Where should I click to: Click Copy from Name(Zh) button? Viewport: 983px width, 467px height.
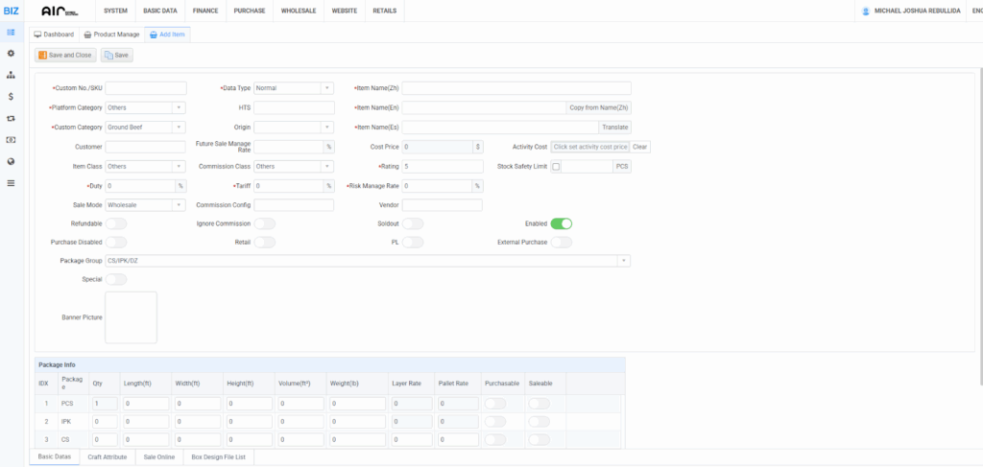pos(598,107)
